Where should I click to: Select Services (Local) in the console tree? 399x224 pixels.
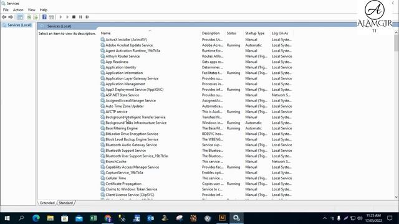pyautogui.click(x=19, y=25)
